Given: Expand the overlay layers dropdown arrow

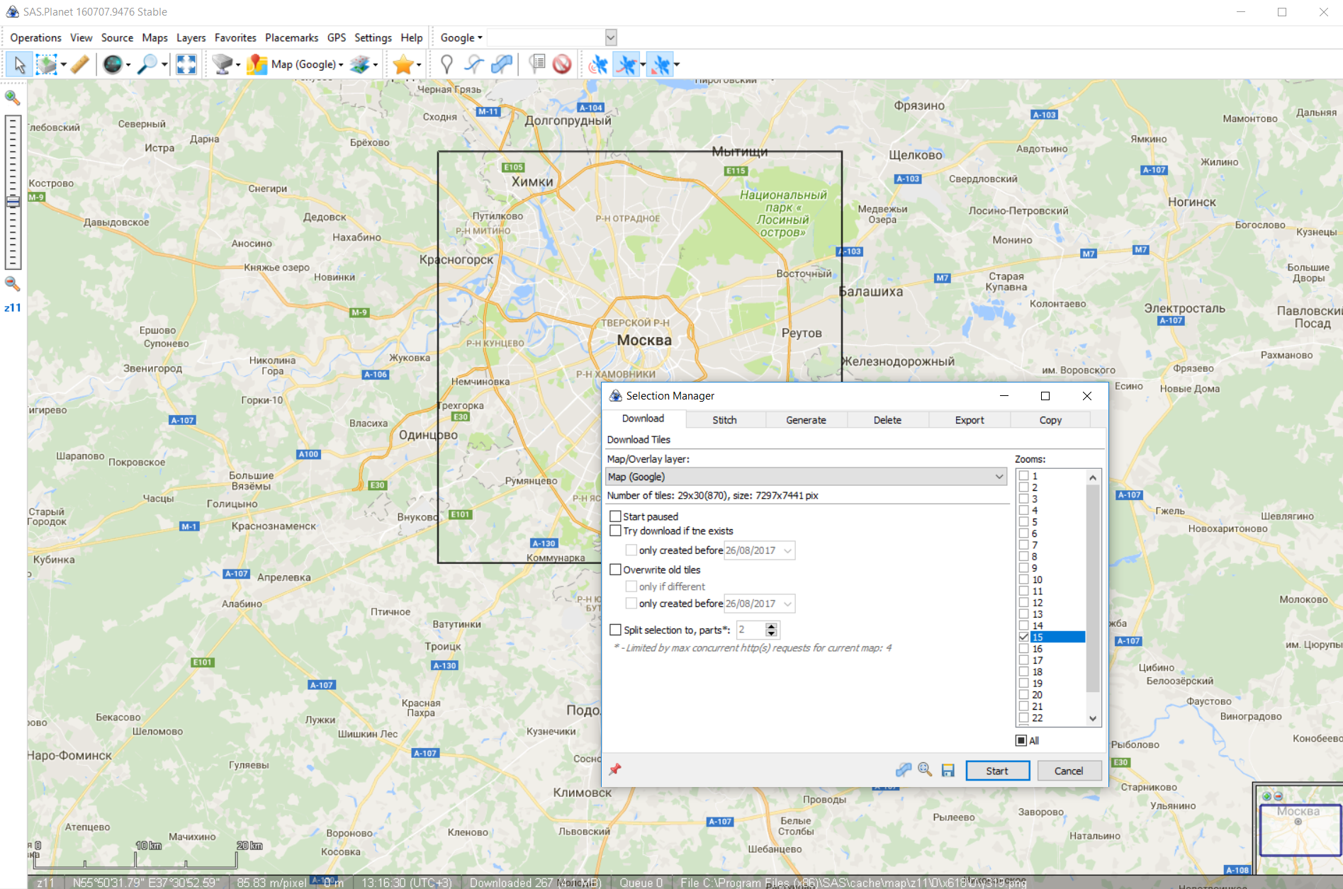Looking at the screenshot, I should tap(376, 64).
